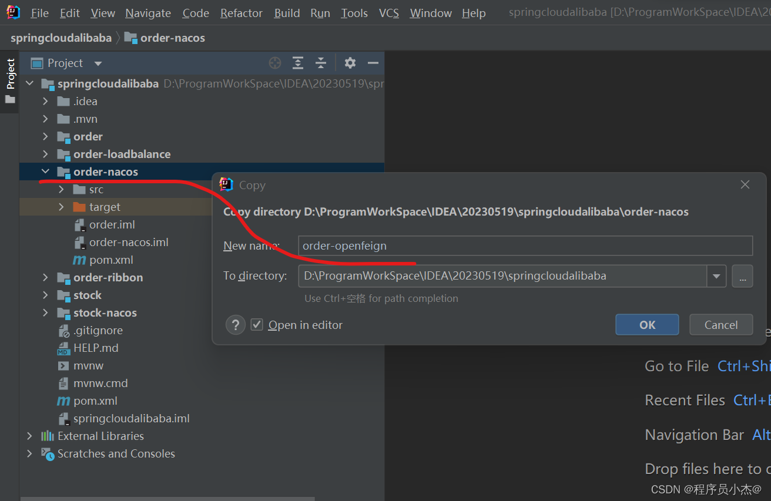Open the Tools menu

(354, 13)
